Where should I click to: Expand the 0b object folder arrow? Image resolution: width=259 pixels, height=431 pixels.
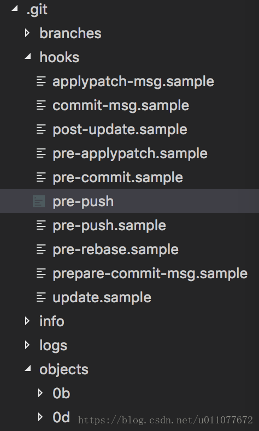[40, 393]
